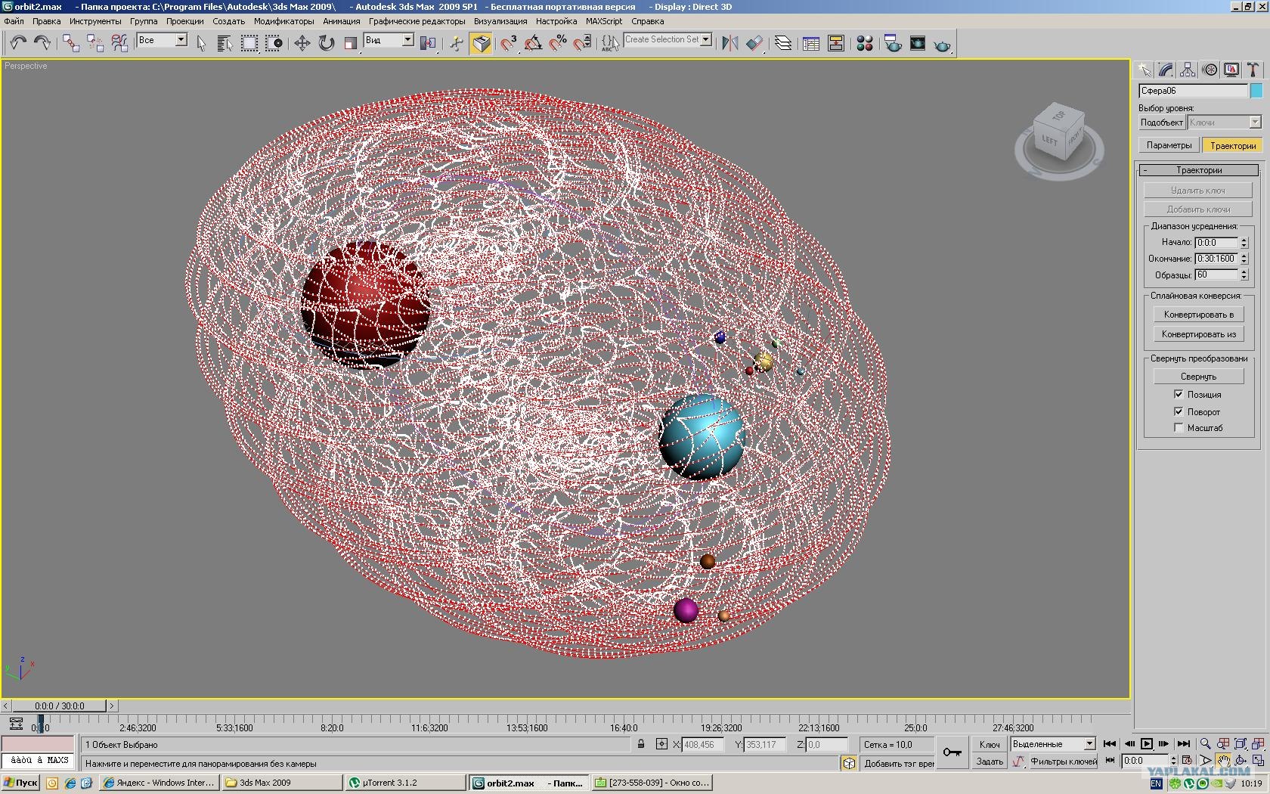Screen dimensions: 1270x794
Task: Click the Quick Render teapot icon
Action: pos(942,44)
